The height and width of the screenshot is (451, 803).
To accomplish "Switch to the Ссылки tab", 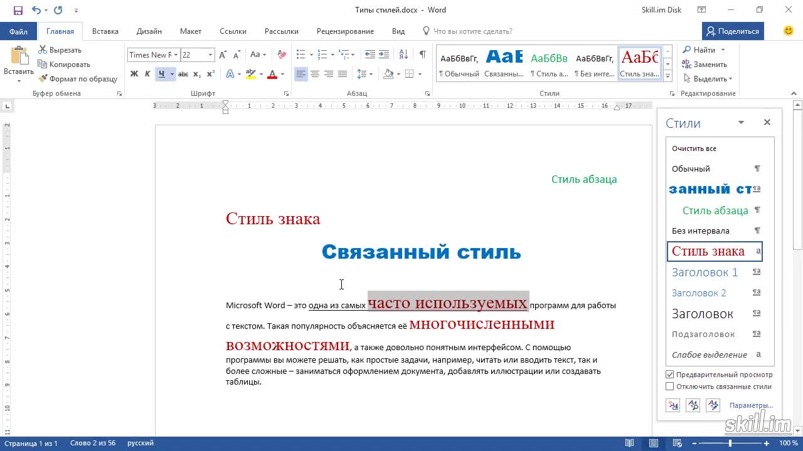I will 232,31.
